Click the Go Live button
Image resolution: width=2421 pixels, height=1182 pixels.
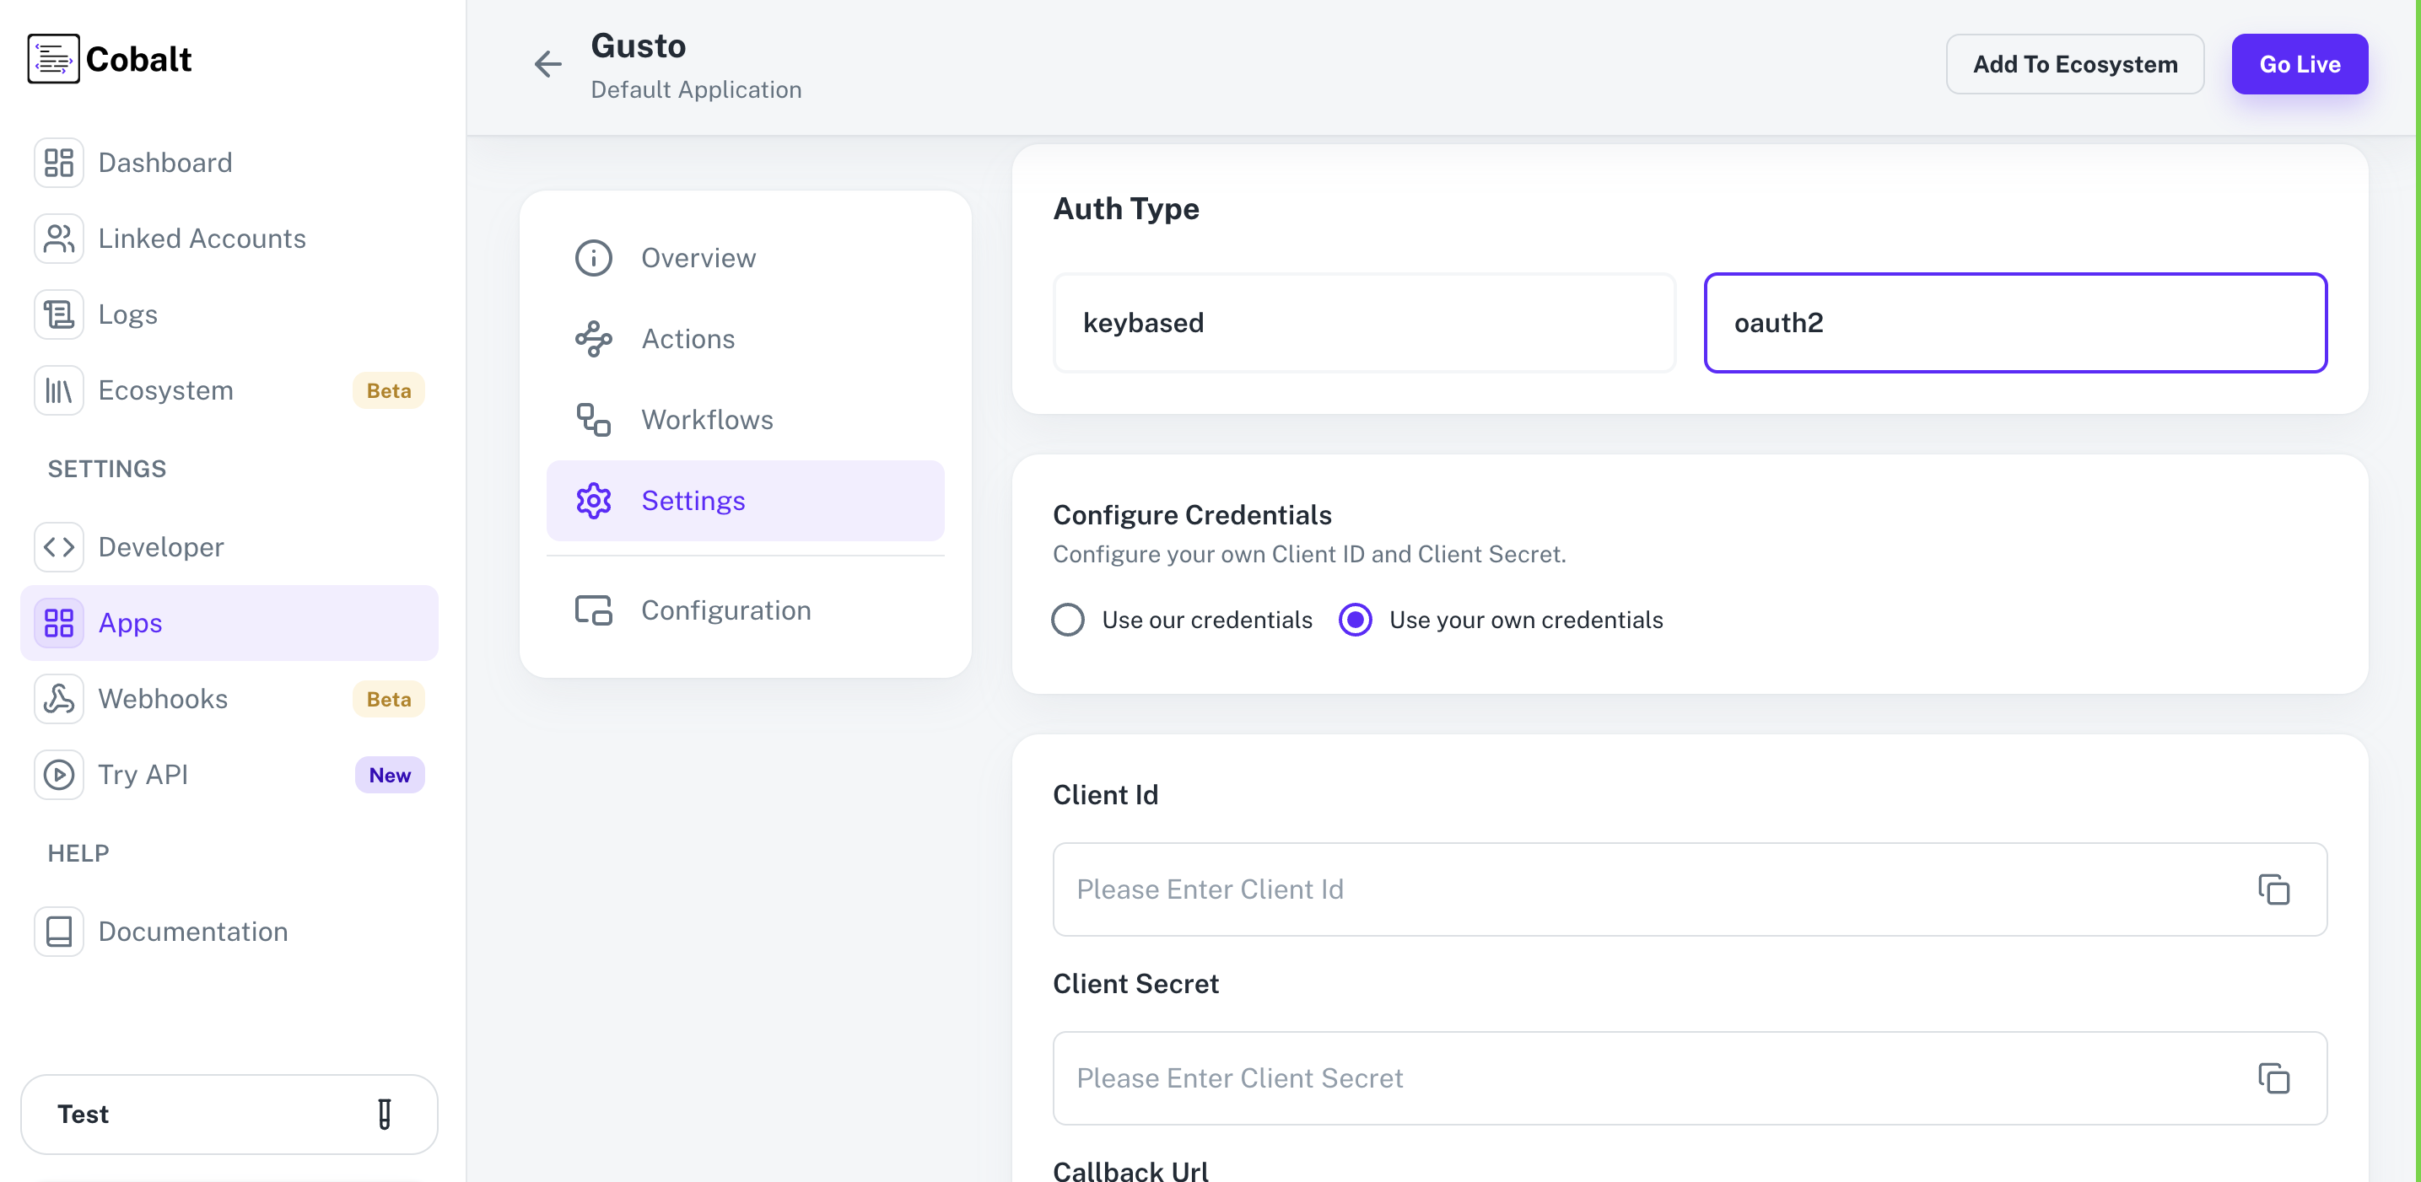pyautogui.click(x=2300, y=64)
